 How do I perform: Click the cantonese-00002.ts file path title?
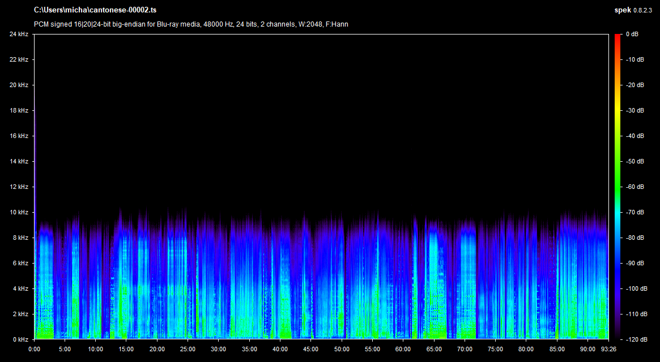(95, 10)
